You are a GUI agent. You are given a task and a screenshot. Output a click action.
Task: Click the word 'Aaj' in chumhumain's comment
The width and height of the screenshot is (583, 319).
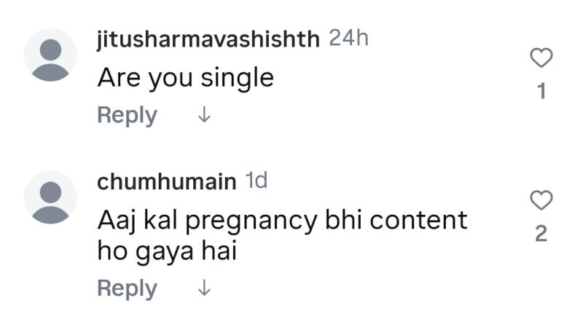coord(117,219)
